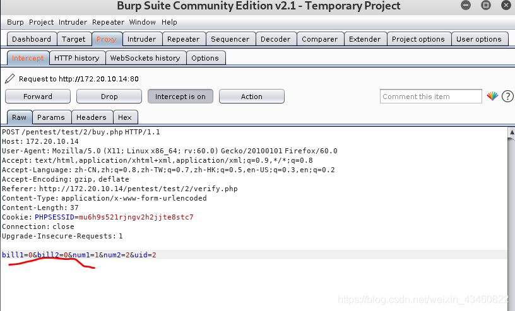Click the uid=2 parameter in body

click(x=145, y=255)
